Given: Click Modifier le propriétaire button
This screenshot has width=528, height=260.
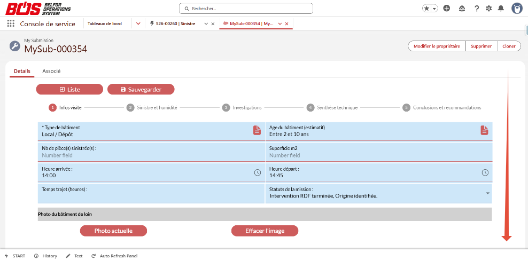Looking at the screenshot, I should (437, 46).
